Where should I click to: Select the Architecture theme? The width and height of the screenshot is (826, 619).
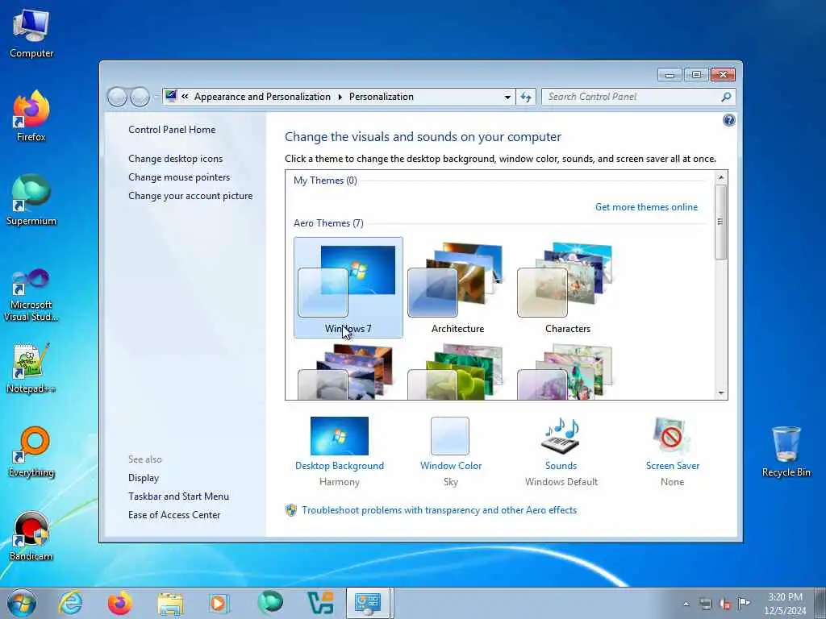coord(457,288)
